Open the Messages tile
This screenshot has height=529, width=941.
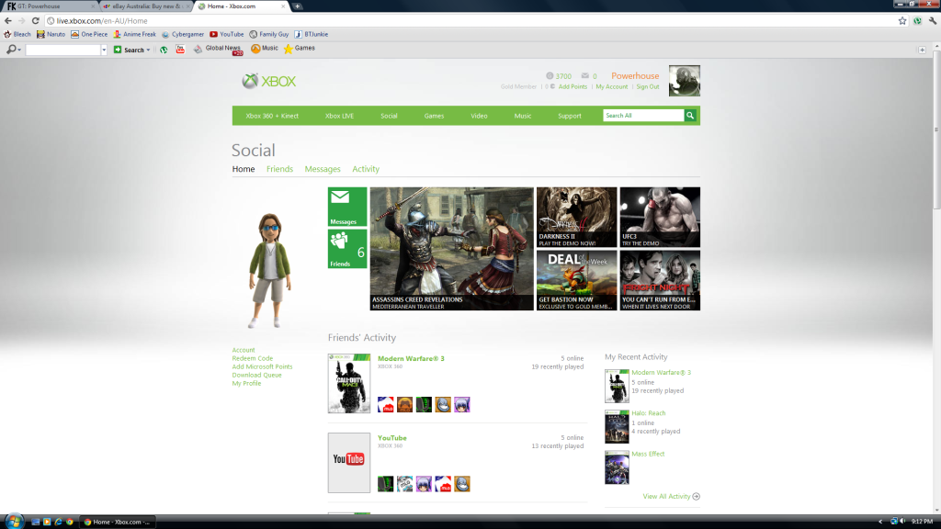[x=347, y=207]
